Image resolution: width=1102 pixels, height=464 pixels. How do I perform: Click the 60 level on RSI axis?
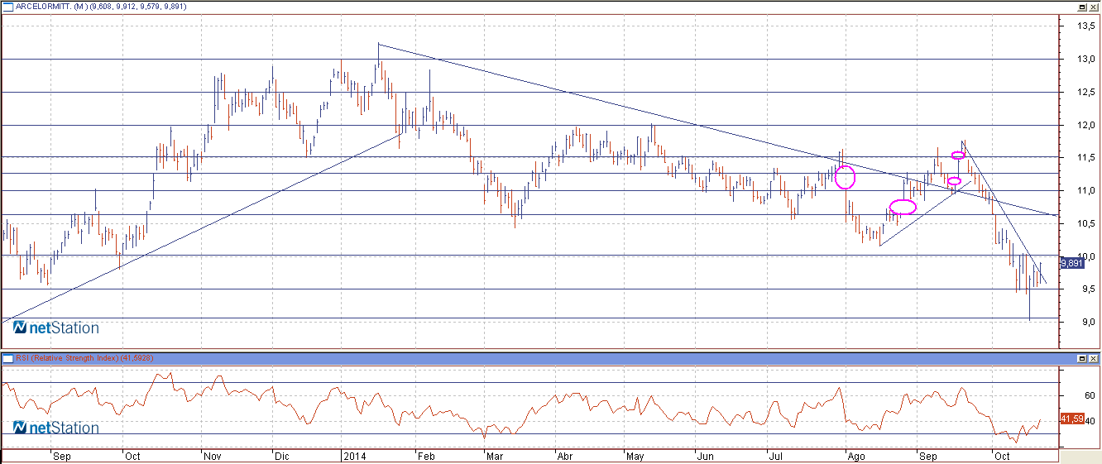[1090, 396]
